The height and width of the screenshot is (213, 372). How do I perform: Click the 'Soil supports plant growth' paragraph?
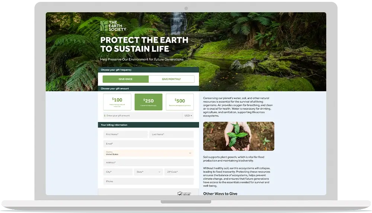point(234,159)
